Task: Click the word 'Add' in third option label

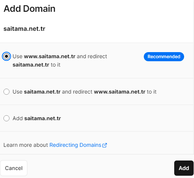Action: (x=17, y=118)
